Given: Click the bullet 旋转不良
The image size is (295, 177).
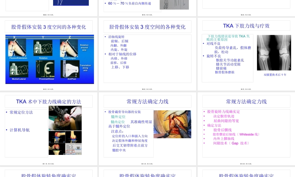Looking at the screenshot, I should point(214,56).
